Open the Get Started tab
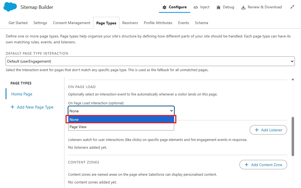 (x=18, y=23)
